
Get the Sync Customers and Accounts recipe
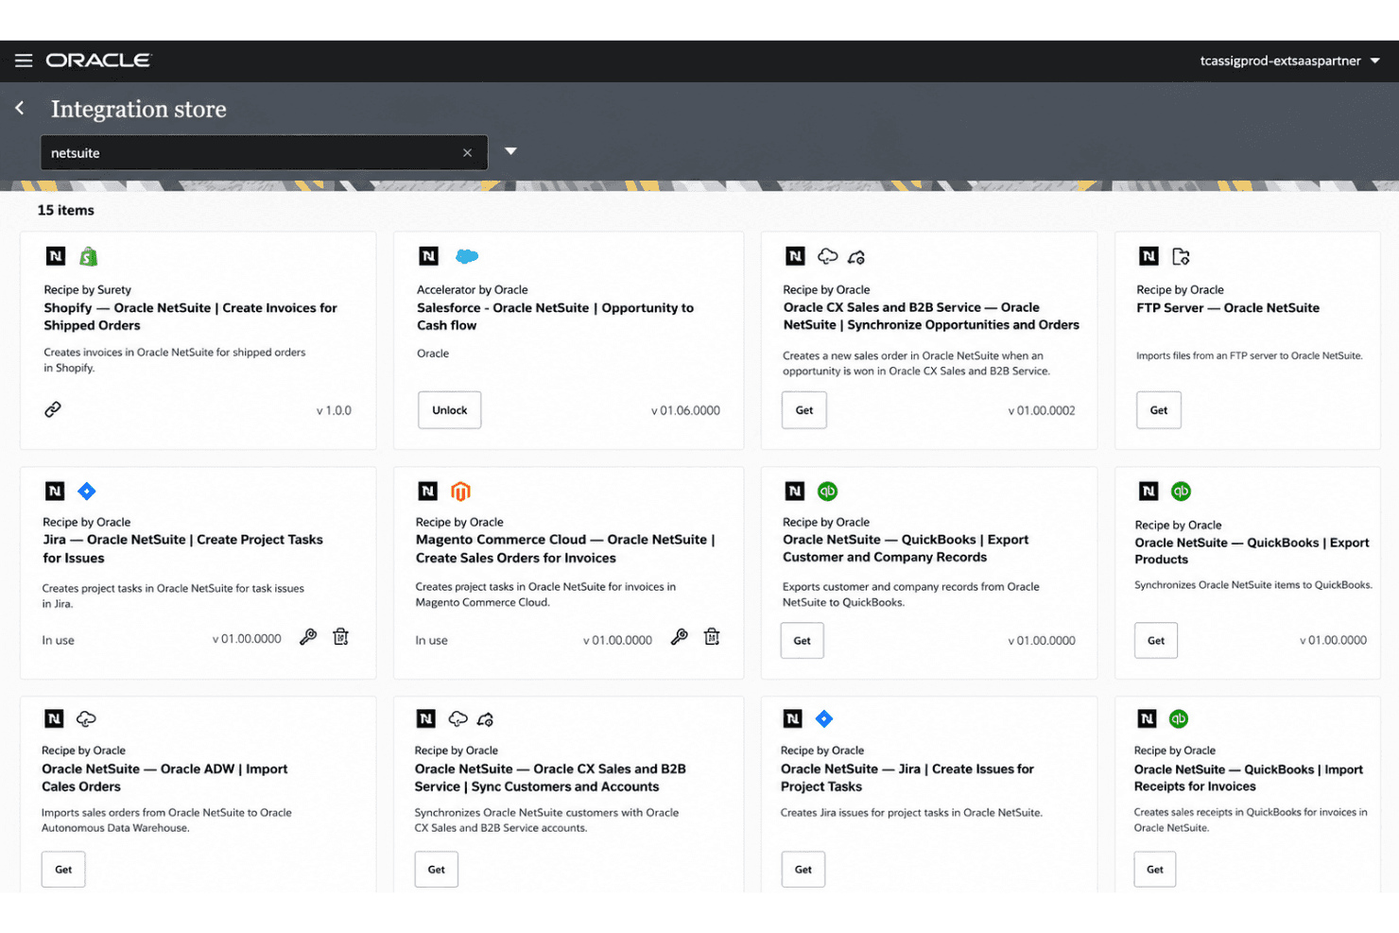click(x=437, y=870)
